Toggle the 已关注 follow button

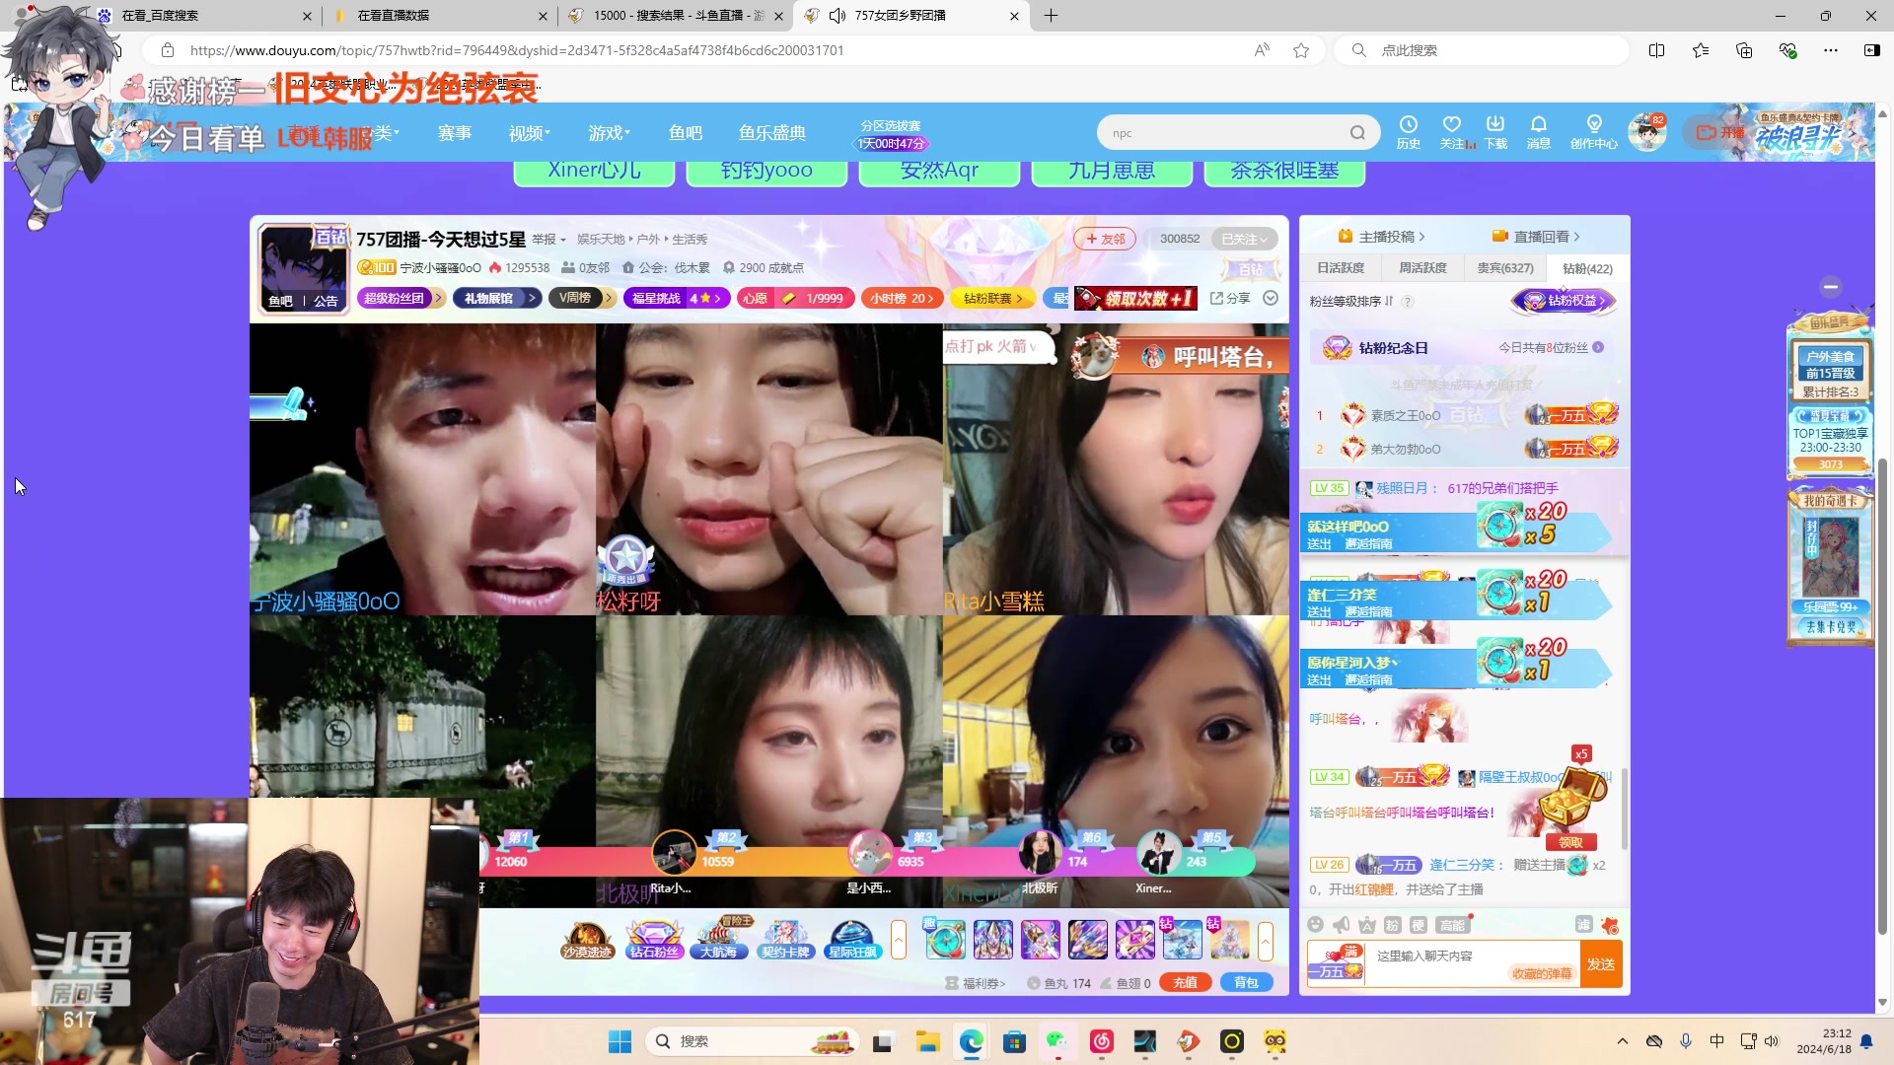coord(1243,239)
